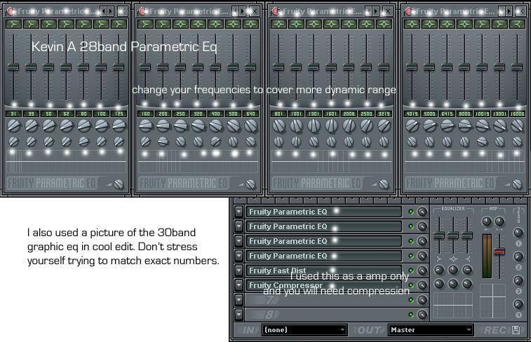Screen dimensions: 531x342
Task: Click the band type icon above the 31 slider
Action: pos(13,24)
